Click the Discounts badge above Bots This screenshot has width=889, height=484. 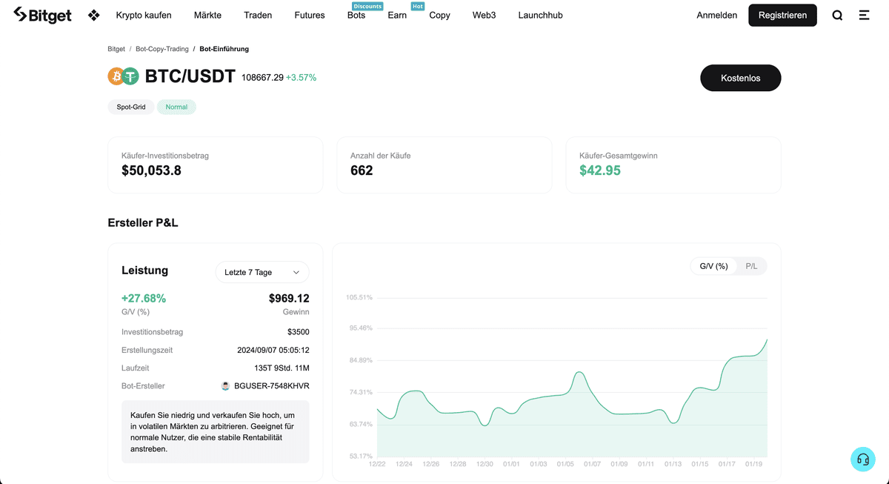(367, 6)
